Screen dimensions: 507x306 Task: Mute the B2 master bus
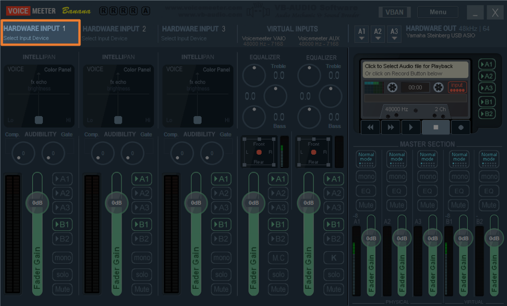[489, 205]
